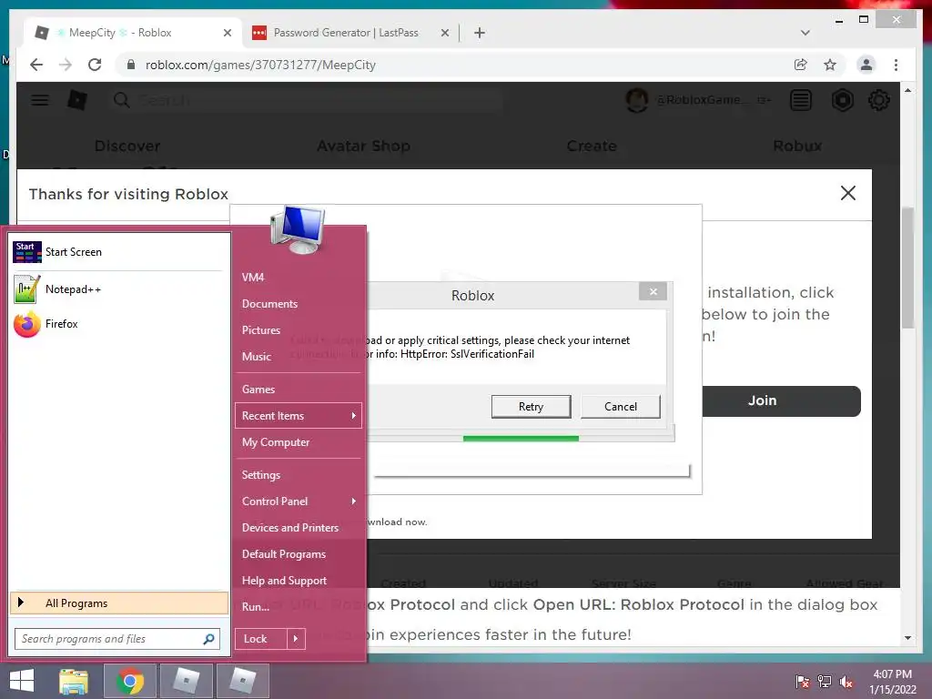Open Chrome tab search chevron
932x699 pixels.
(x=805, y=33)
